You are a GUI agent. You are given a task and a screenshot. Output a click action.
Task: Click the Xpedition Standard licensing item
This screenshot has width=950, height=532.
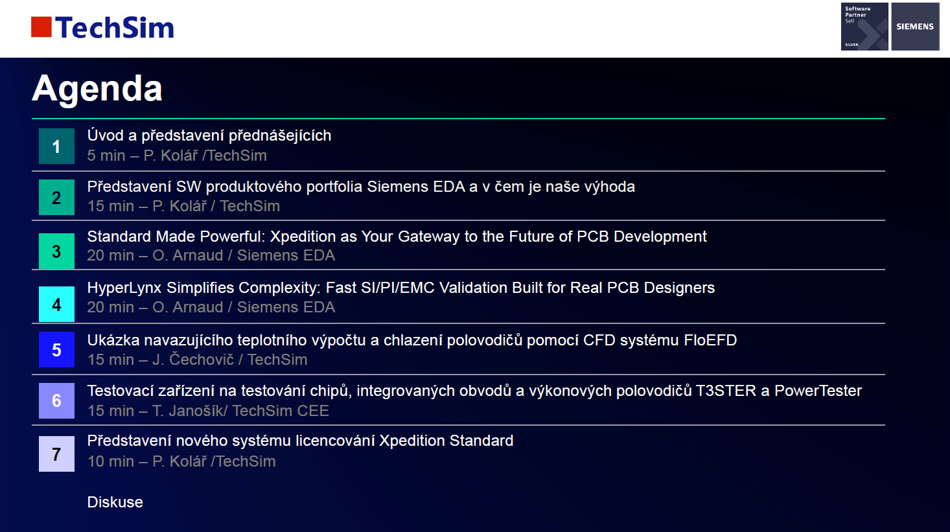point(300,441)
